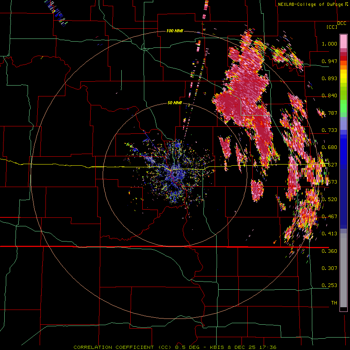Click the pink top segment of the color bar
This screenshot has height=350, width=350.
(x=343, y=41)
